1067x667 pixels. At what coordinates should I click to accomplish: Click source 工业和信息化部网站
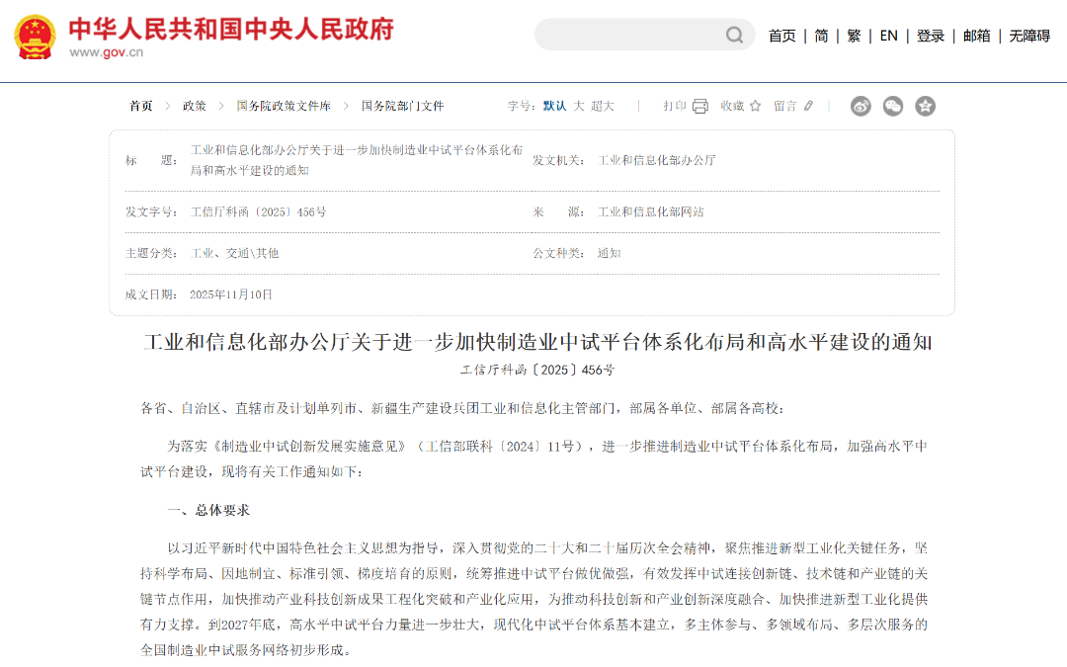tap(650, 212)
